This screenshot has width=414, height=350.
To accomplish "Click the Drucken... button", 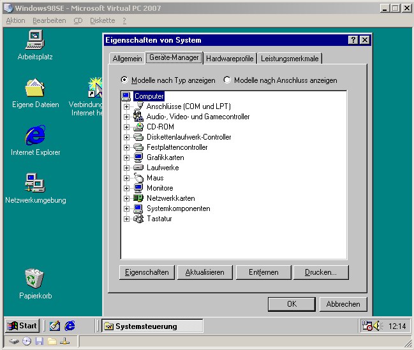I will [321, 272].
